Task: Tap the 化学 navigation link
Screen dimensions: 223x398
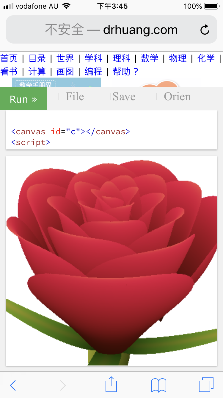Action: point(206,58)
